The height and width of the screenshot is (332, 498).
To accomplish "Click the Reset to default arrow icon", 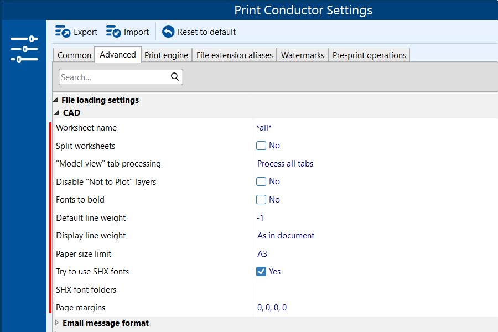I will [x=167, y=32].
